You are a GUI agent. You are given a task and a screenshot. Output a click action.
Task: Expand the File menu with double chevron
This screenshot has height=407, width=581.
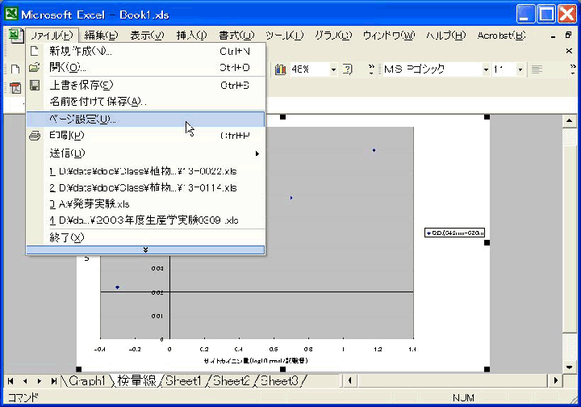coord(145,250)
